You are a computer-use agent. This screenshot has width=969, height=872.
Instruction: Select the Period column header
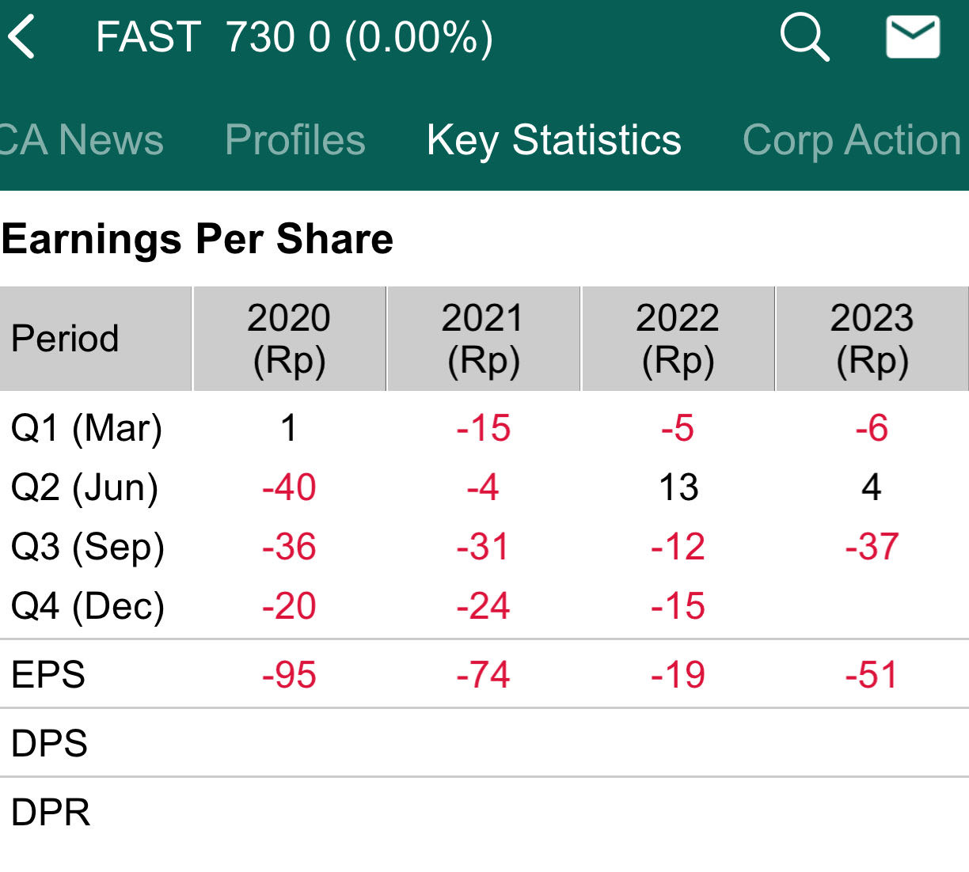[65, 339]
